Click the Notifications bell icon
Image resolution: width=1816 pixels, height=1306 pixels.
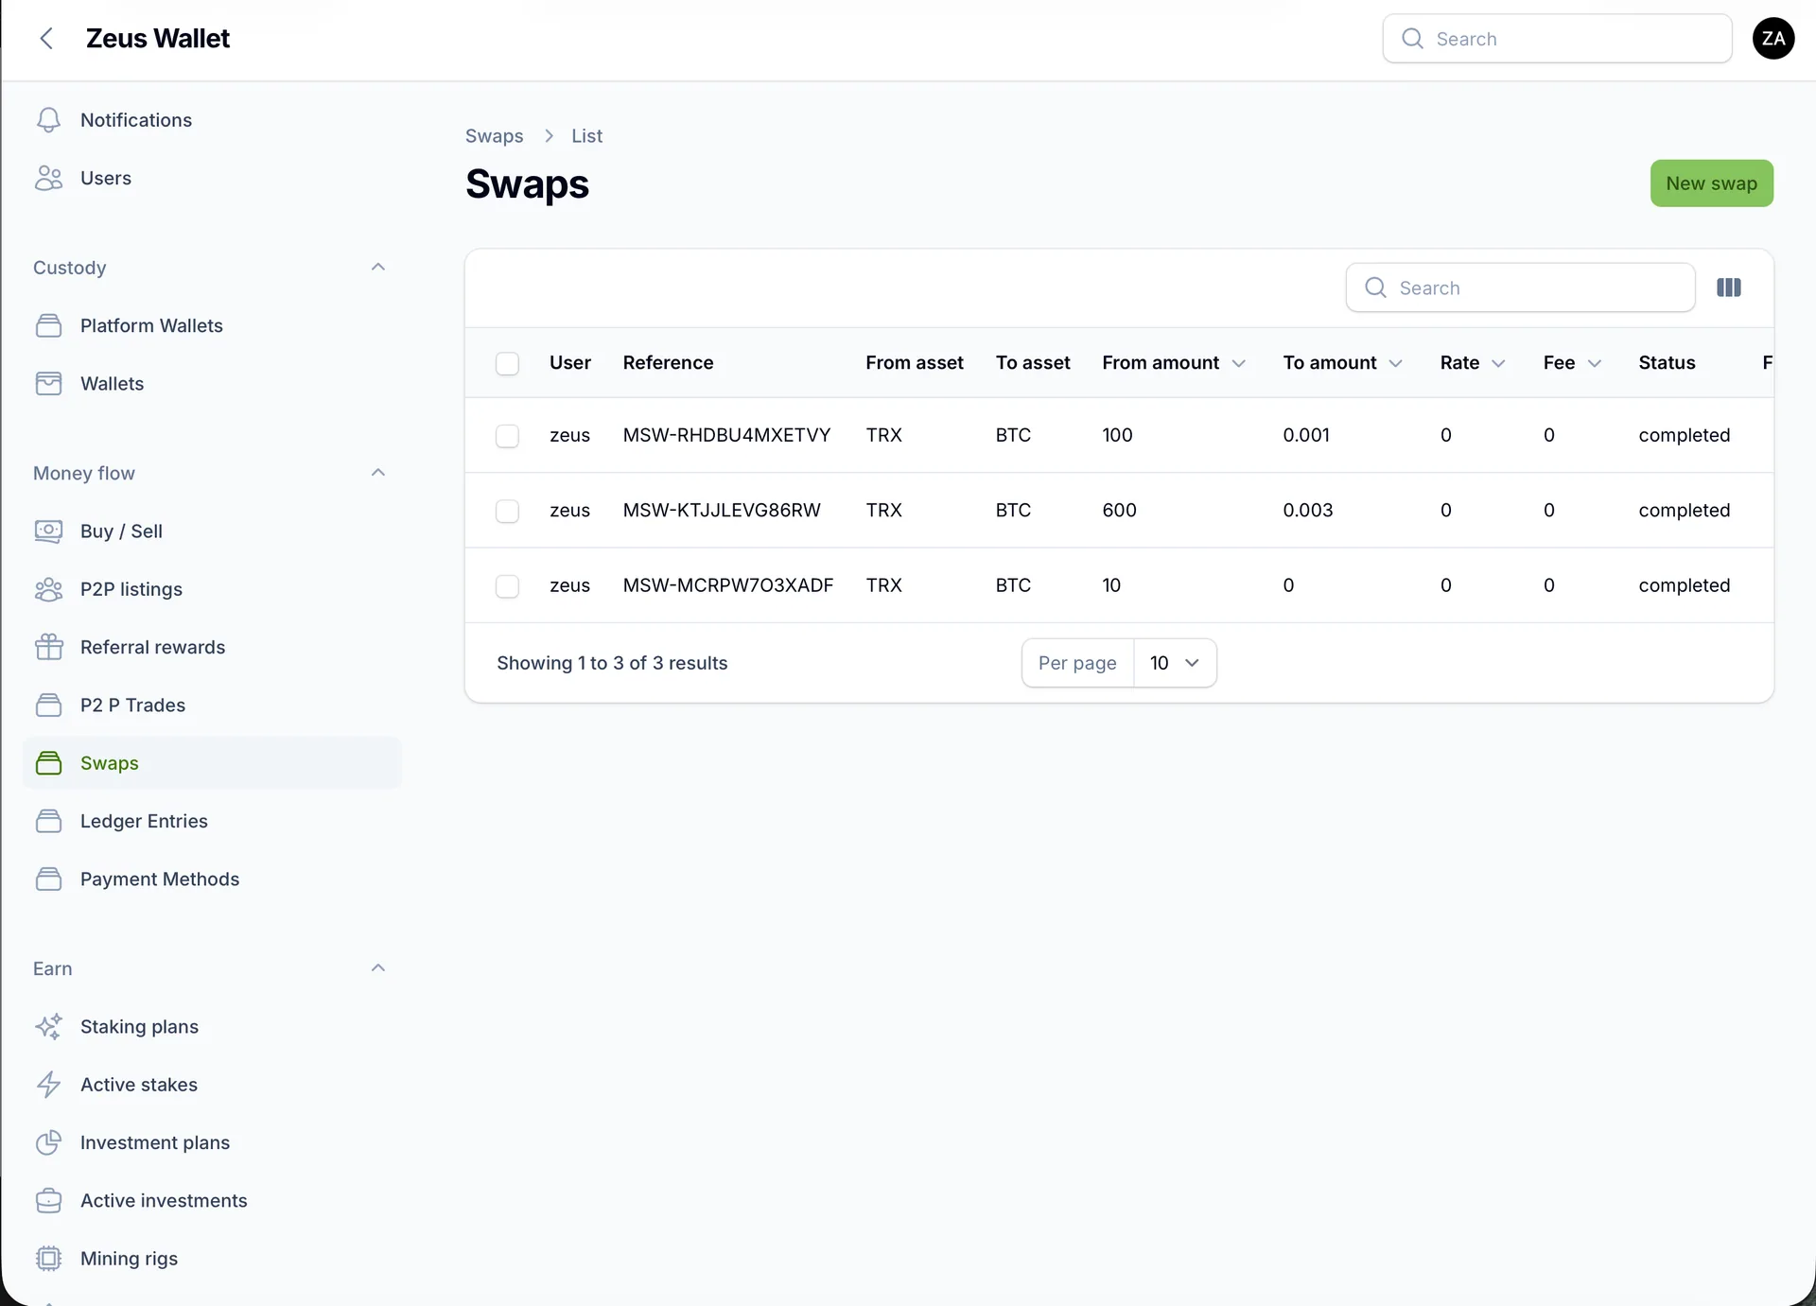48,120
